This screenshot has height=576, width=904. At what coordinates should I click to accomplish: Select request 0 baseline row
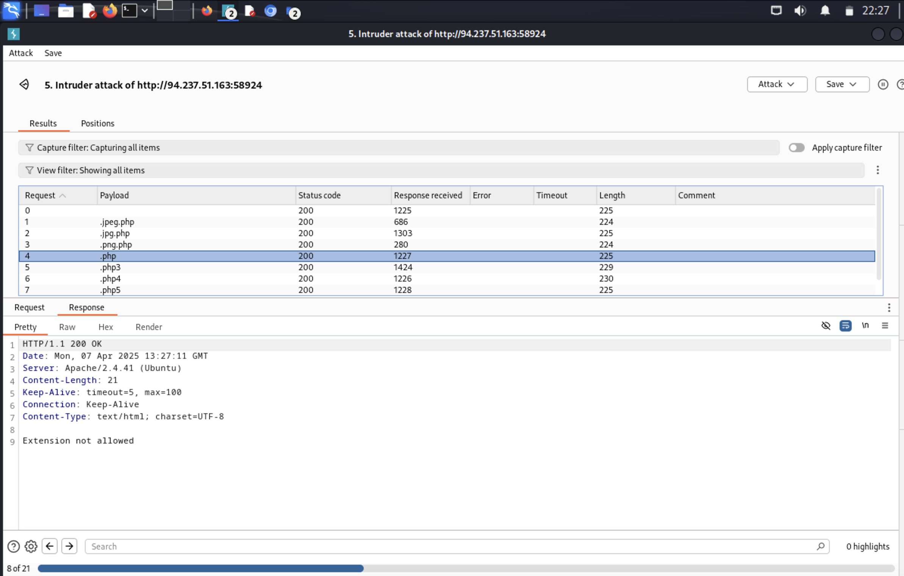pyautogui.click(x=447, y=210)
